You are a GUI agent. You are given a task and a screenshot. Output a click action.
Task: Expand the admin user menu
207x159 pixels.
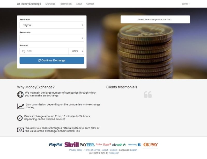tap(186, 4)
